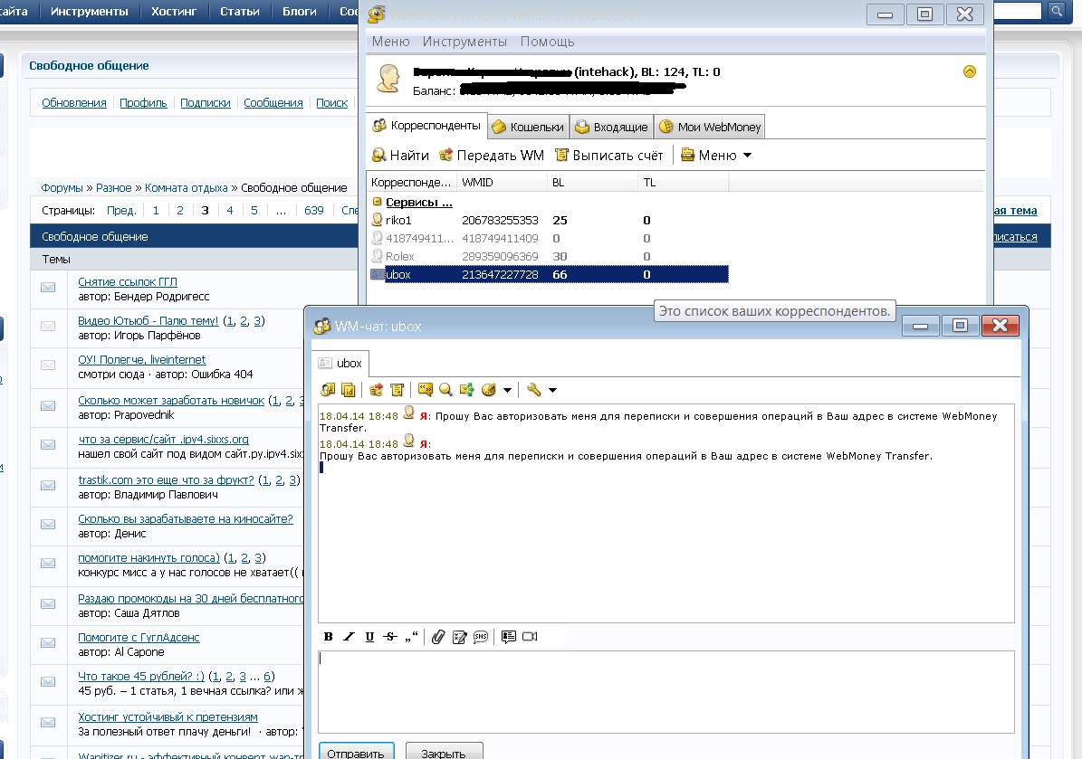Click the palette with brush icon
1082x759 pixels.
489,390
